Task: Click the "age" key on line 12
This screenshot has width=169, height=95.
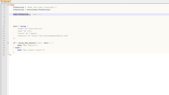Action: 20,31
